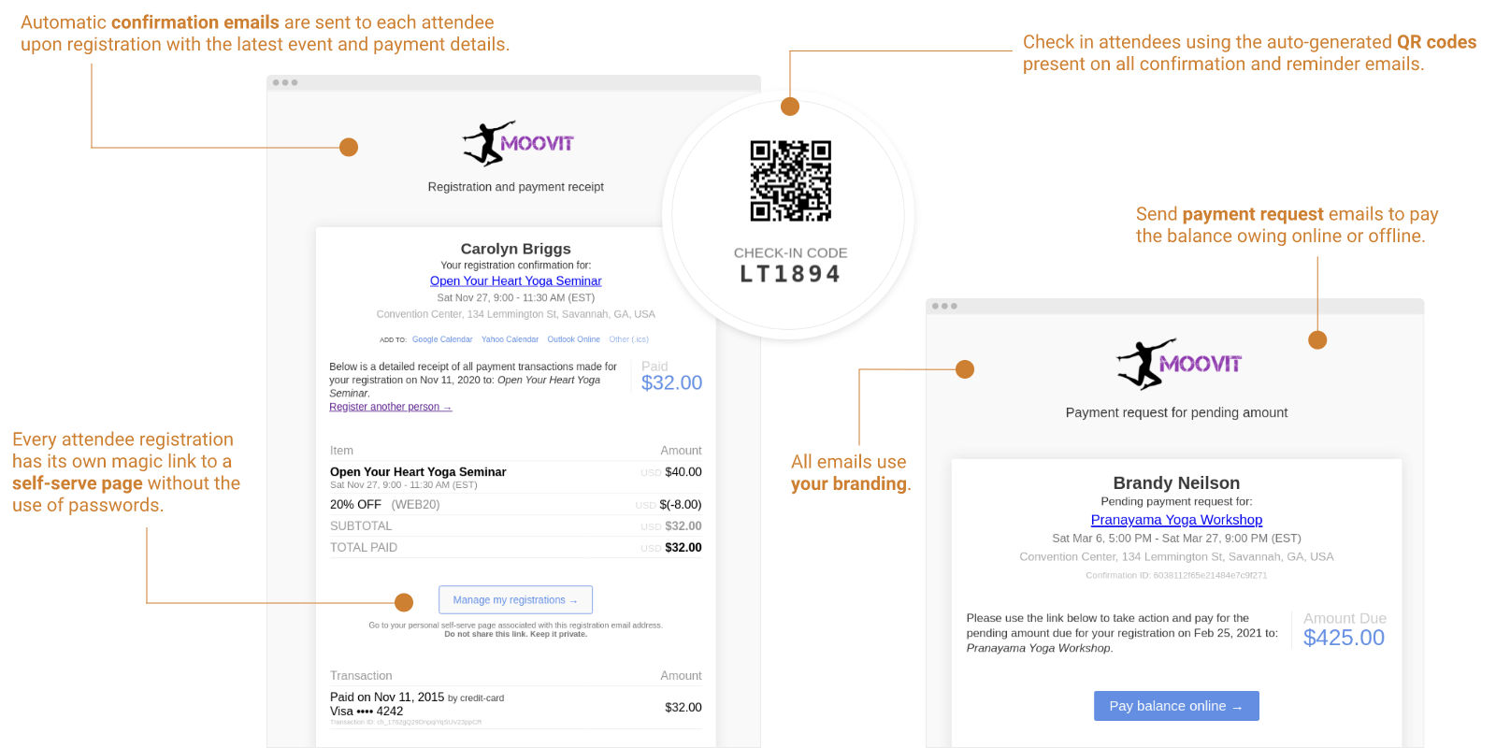Open the Open Your Heart Yoga Seminar link
Viewport: 1496px width, 748px height.
tap(515, 280)
